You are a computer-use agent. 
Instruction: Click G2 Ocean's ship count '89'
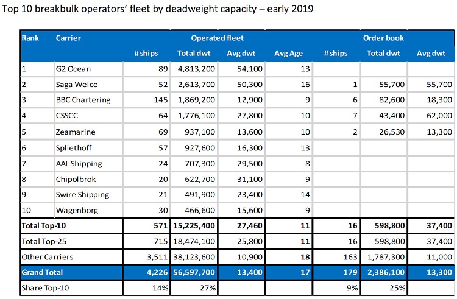click(x=163, y=69)
